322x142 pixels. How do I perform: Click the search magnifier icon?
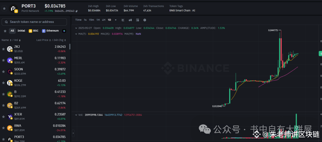click(6, 22)
